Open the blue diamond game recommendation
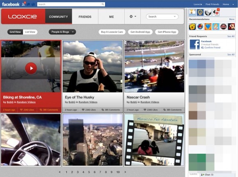The height and width of the screenshot is (177, 238). click(x=208, y=27)
